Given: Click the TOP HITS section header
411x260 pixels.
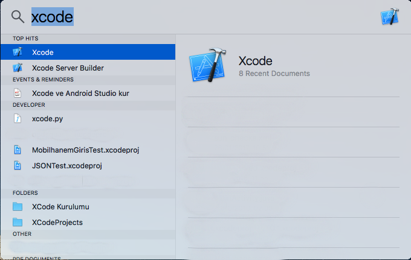Looking at the screenshot, I should click(25, 39).
